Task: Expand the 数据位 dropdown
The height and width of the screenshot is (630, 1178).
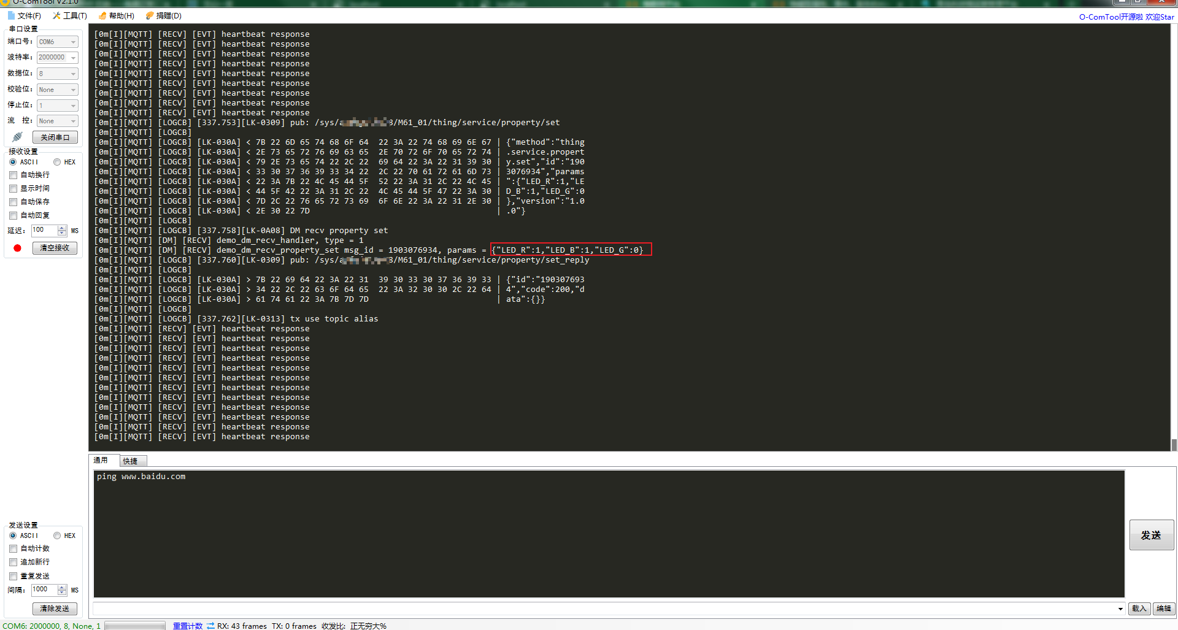Action: (x=73, y=74)
